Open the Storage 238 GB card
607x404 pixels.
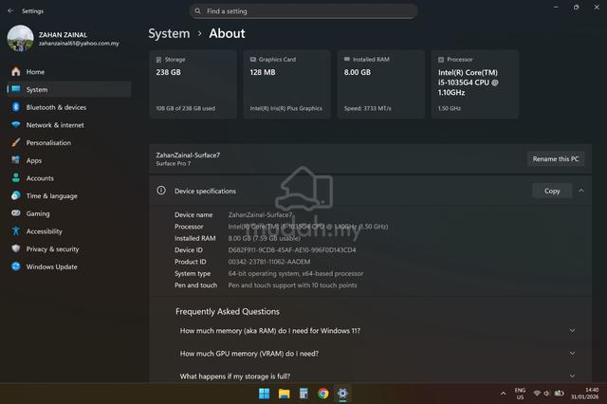coord(193,84)
